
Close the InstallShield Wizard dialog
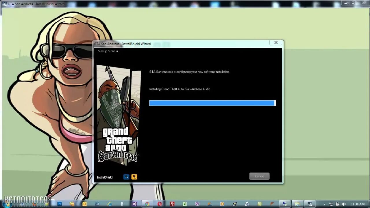tap(276, 42)
